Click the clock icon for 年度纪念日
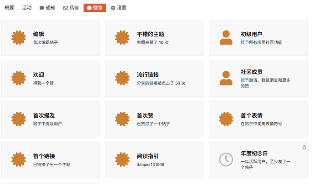 [226, 159]
